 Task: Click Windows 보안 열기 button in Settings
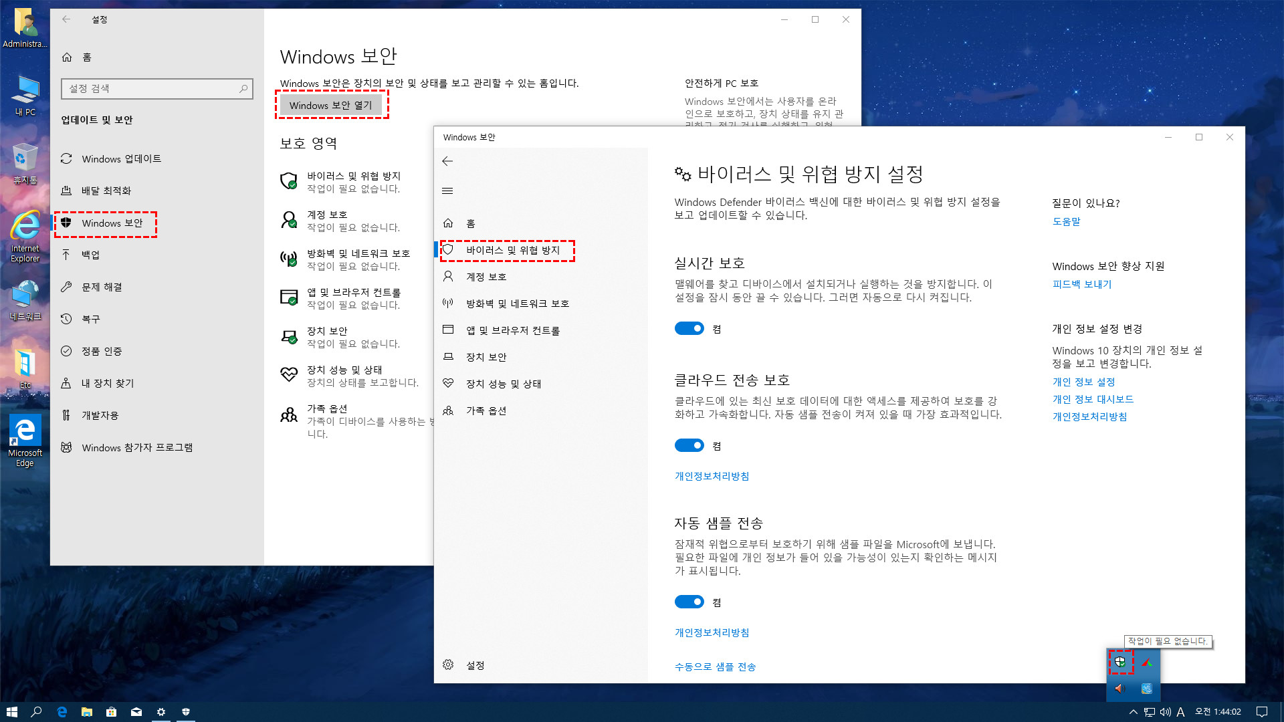pyautogui.click(x=331, y=105)
